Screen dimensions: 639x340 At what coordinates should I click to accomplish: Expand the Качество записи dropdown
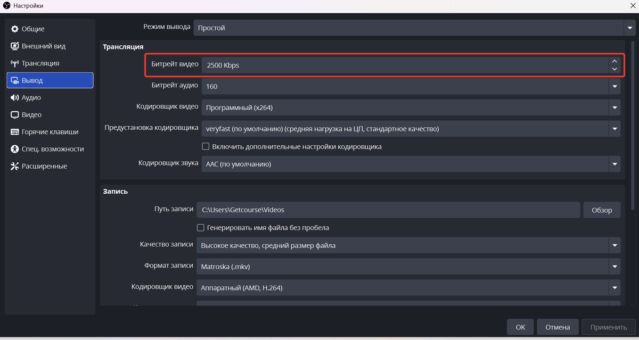click(x=408, y=245)
